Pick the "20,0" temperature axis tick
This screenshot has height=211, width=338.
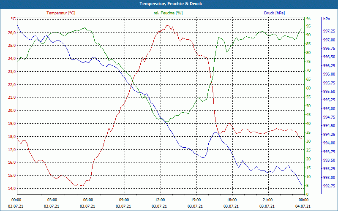[12, 111]
